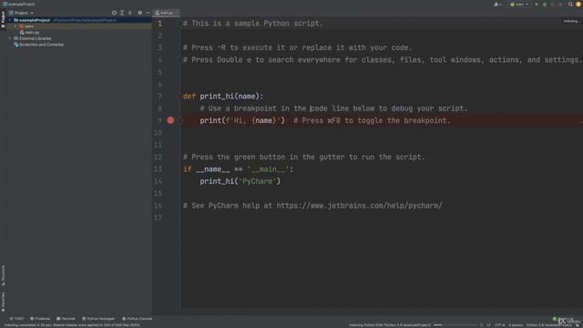Click the yellow IDE updates icon
The image size is (583, 328).
pos(578,5)
